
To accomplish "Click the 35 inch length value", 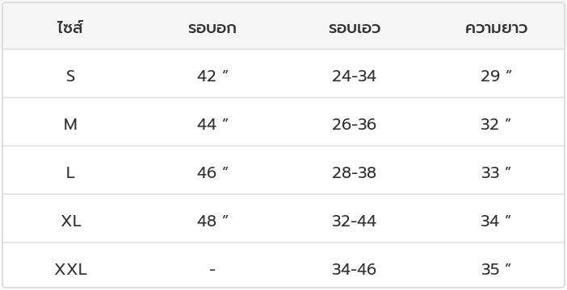I will (496, 269).
